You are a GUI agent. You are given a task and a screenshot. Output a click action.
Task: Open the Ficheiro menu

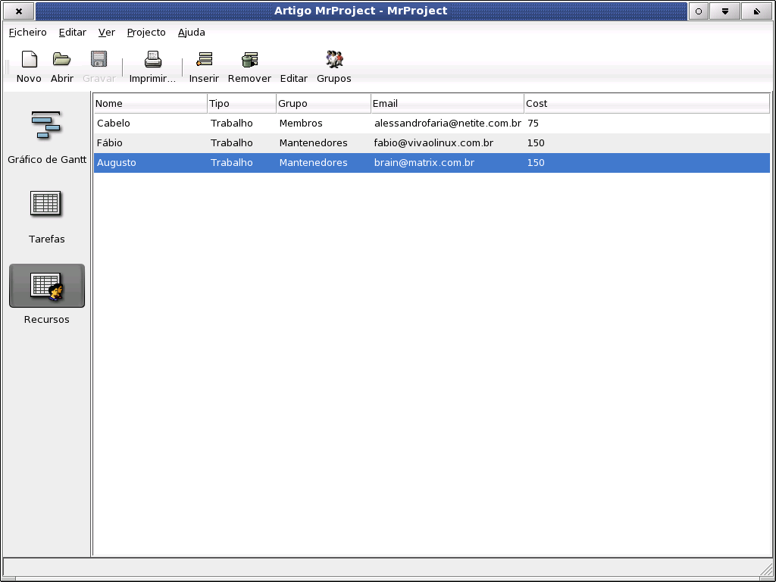click(x=28, y=32)
